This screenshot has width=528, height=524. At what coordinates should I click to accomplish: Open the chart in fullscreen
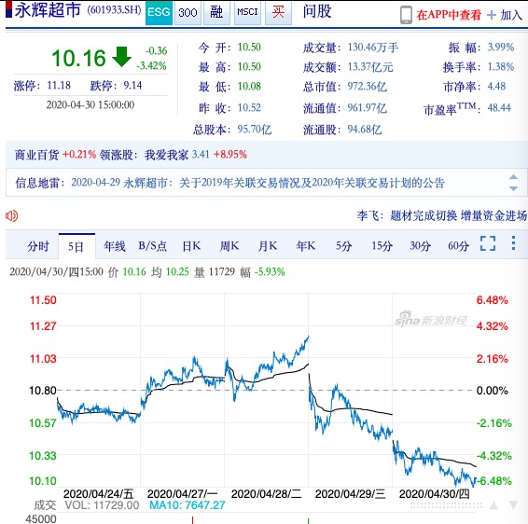[488, 243]
